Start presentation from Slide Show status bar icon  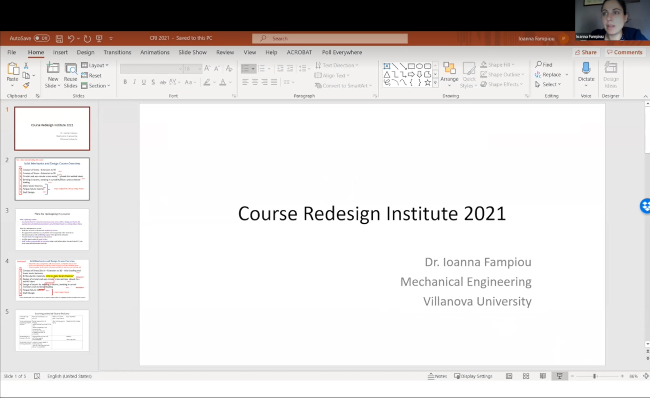click(559, 376)
